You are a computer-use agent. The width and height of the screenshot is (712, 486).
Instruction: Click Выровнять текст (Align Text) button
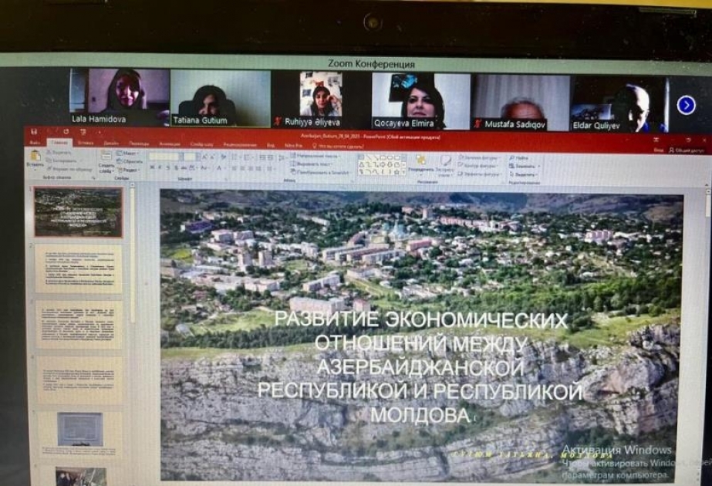(313, 164)
